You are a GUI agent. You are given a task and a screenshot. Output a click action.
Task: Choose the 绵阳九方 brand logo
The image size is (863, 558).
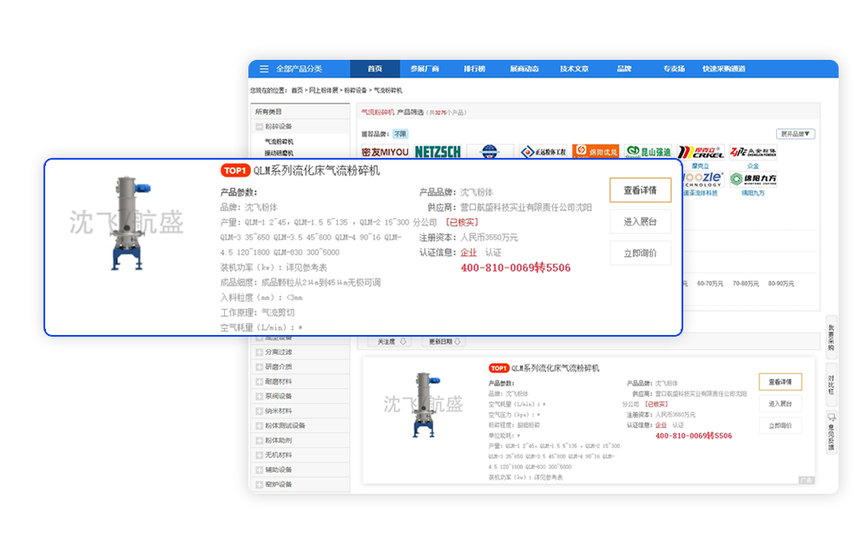tap(753, 179)
